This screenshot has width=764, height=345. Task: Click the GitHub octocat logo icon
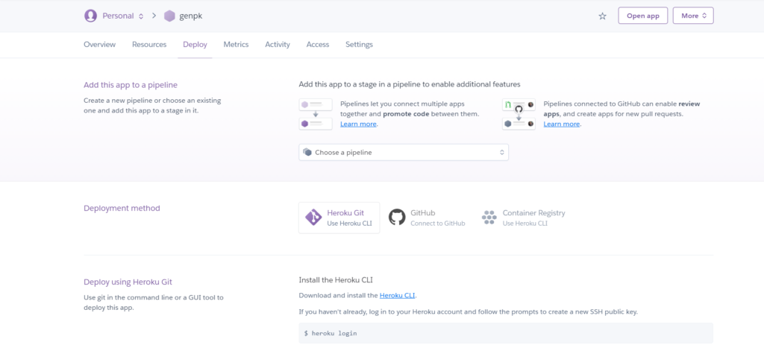pos(397,217)
